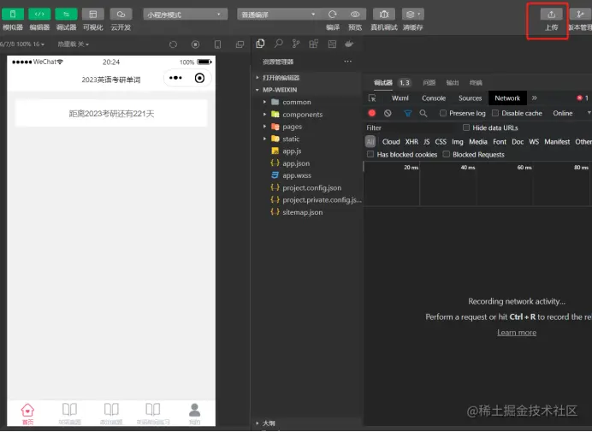Select the Network tab
This screenshot has width=592, height=432.
click(507, 98)
